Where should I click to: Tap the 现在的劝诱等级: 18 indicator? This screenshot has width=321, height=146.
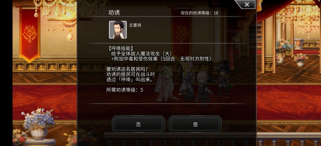(x=199, y=13)
